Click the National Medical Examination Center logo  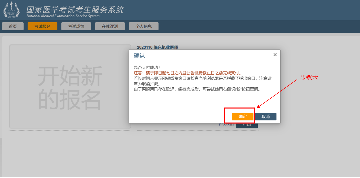[11, 10]
